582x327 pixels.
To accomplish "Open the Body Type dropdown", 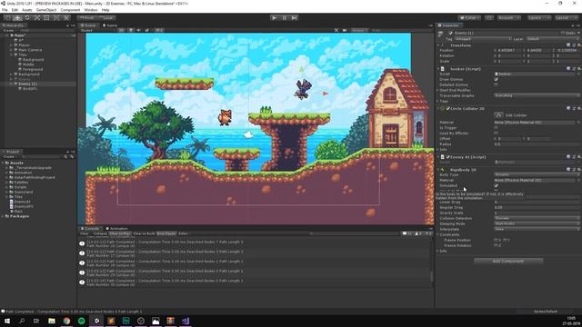I will coord(537,174).
